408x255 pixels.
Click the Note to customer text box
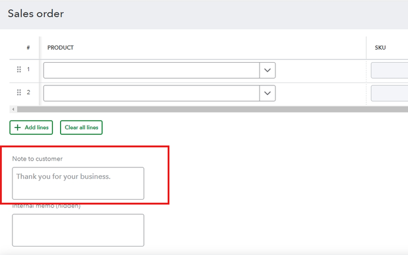tap(78, 183)
